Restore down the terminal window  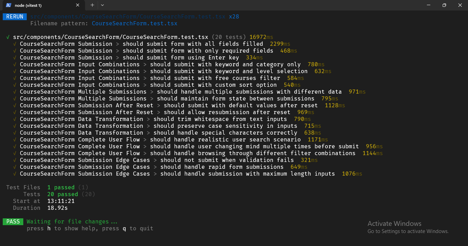444,5
